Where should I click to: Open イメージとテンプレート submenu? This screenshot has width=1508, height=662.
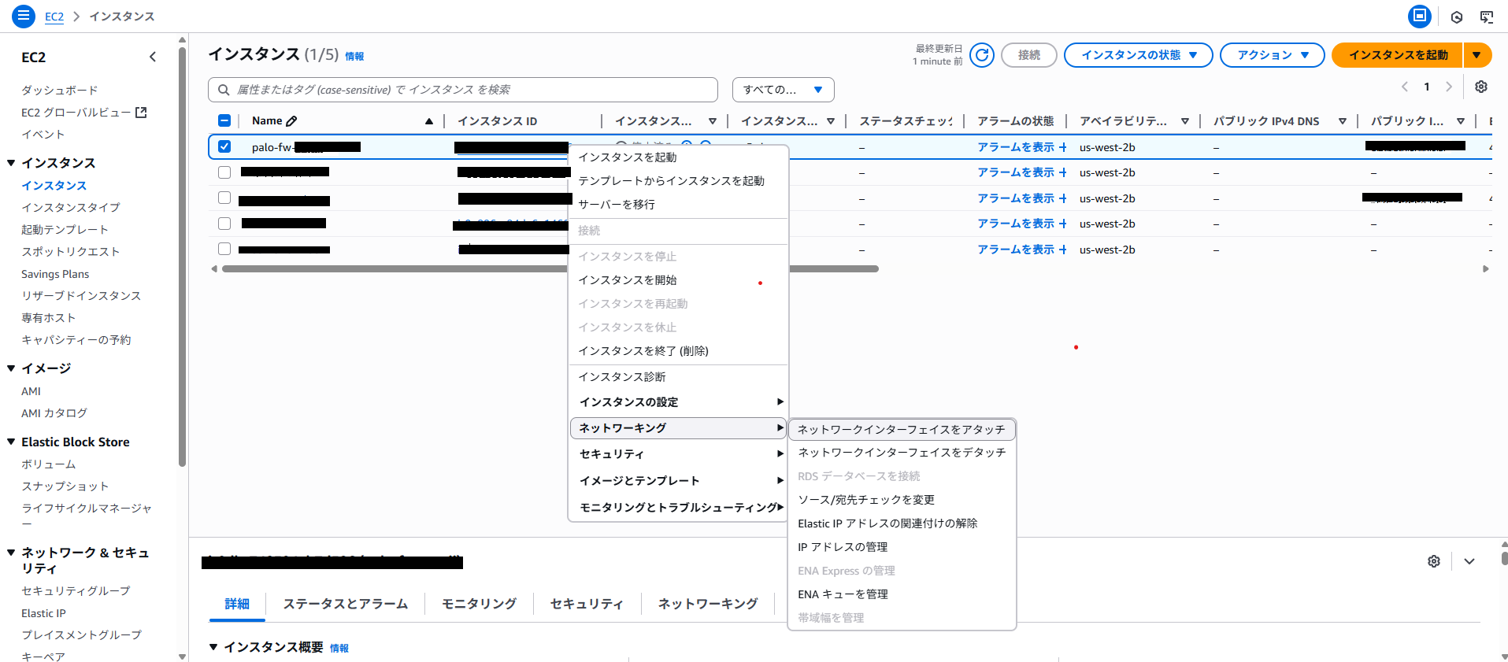click(x=678, y=481)
